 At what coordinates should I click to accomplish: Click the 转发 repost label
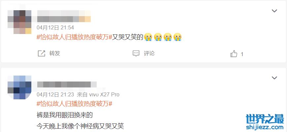55,53
